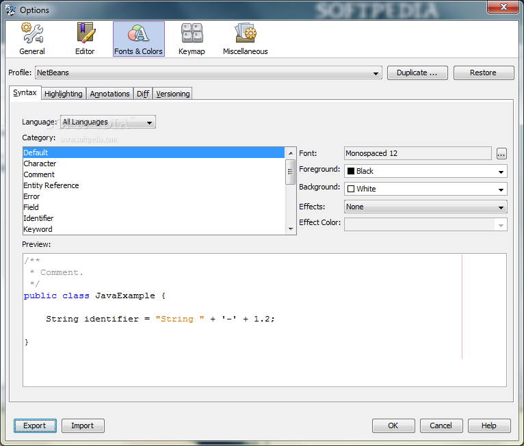The height and width of the screenshot is (446, 524).
Task: Click the Import button
Action: click(x=83, y=425)
